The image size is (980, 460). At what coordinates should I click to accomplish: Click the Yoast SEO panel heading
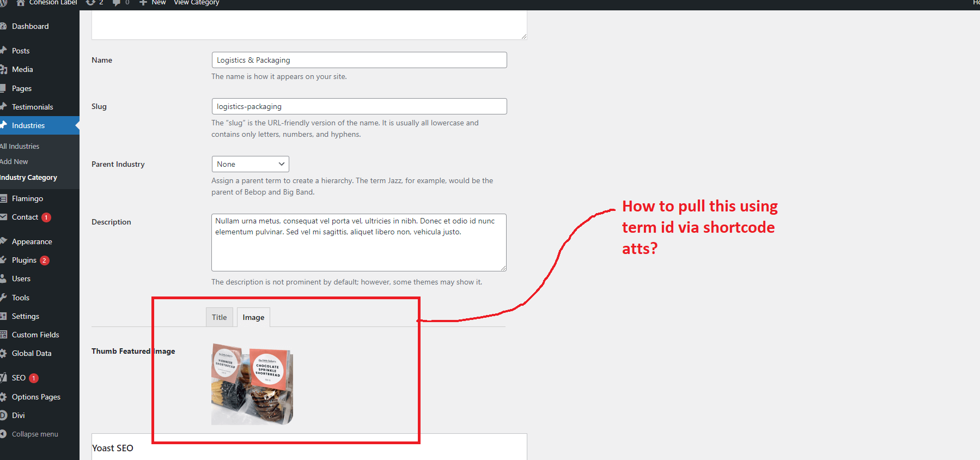[x=113, y=448]
